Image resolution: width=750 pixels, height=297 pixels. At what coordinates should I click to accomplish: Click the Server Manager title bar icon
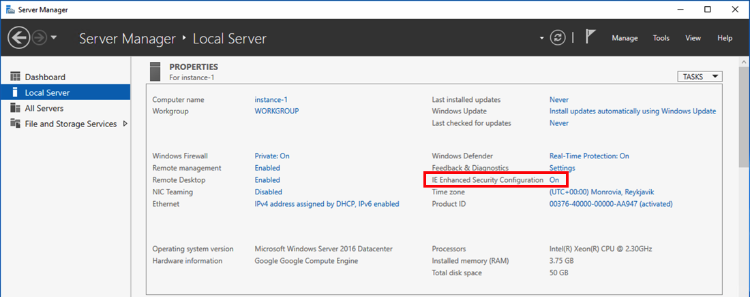[x=10, y=10]
